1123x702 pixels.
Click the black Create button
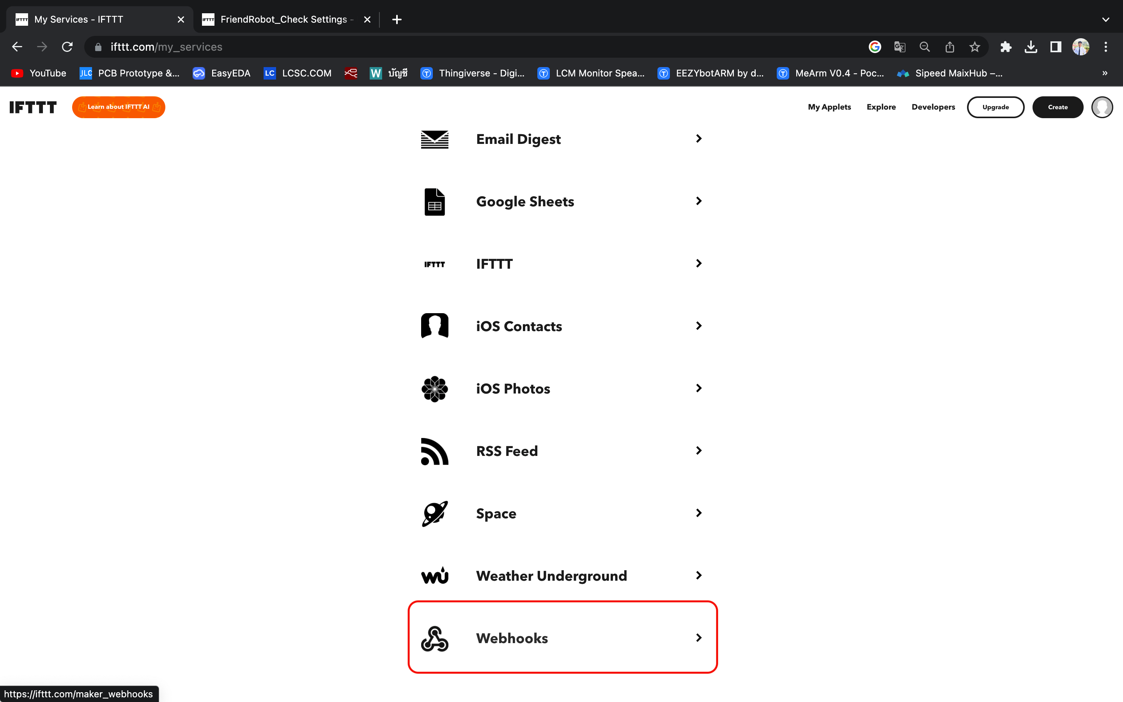[1057, 107]
